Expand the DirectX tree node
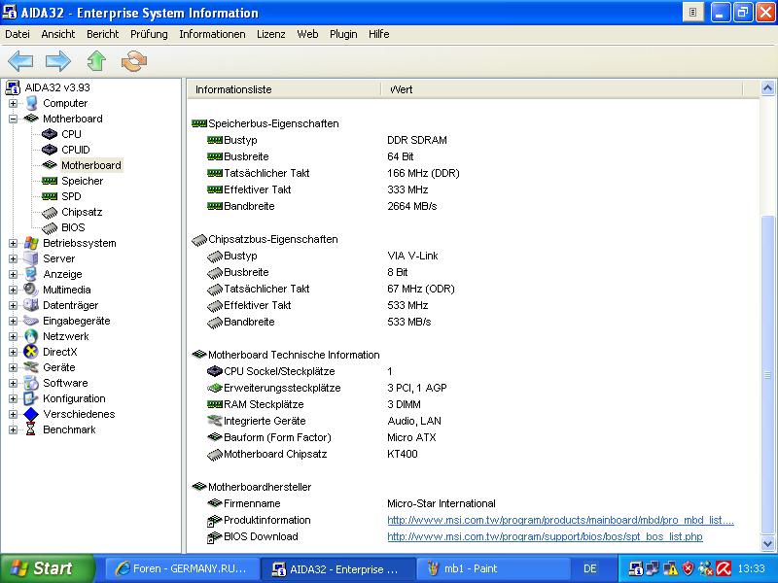Image resolution: width=778 pixels, height=583 pixels. pos(13,352)
